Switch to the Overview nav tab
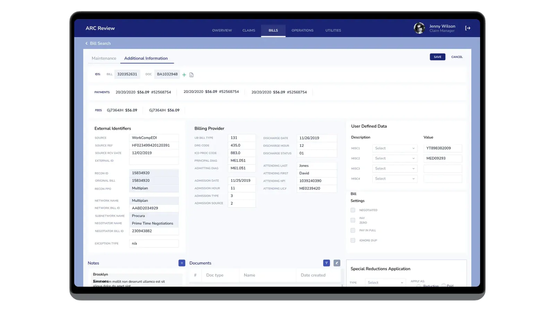 click(222, 31)
